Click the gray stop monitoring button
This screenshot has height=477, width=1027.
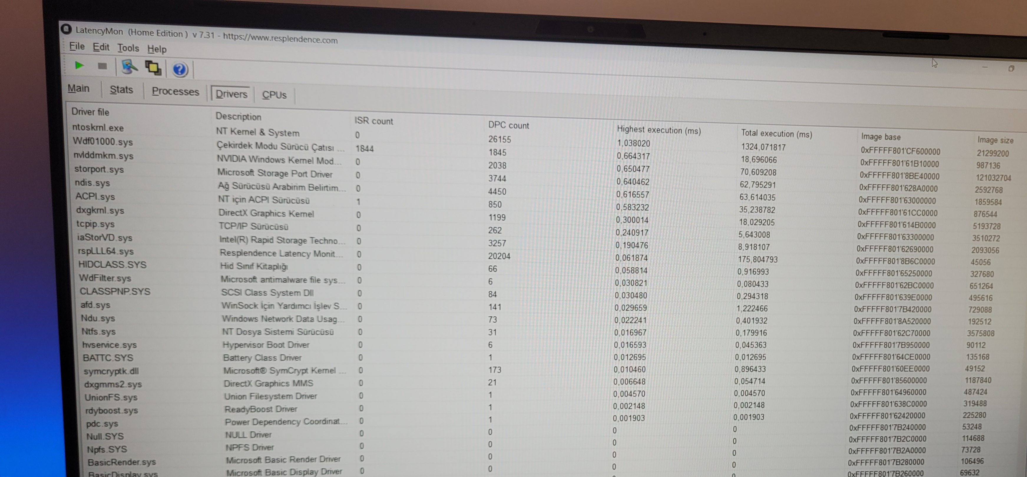coord(102,66)
